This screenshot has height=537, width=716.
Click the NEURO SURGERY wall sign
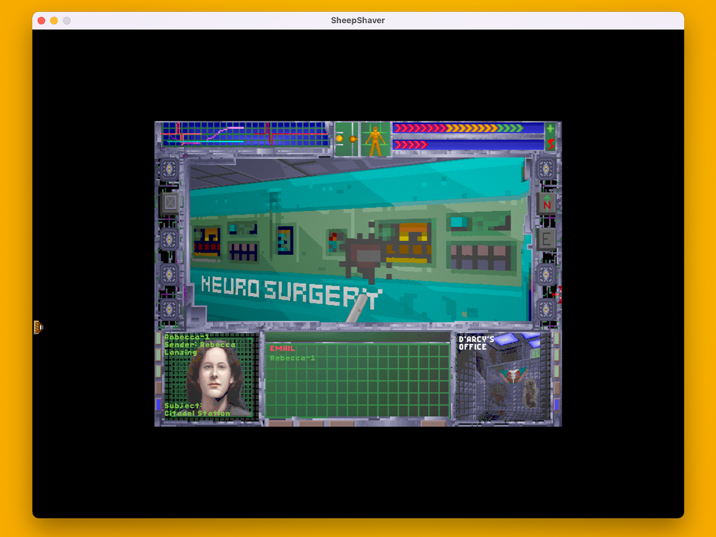291,292
